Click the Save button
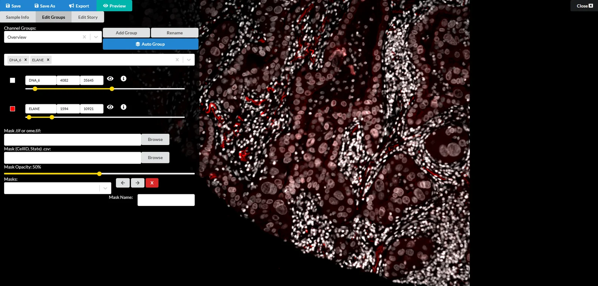Screen dimensions: 598x286 click(13, 6)
